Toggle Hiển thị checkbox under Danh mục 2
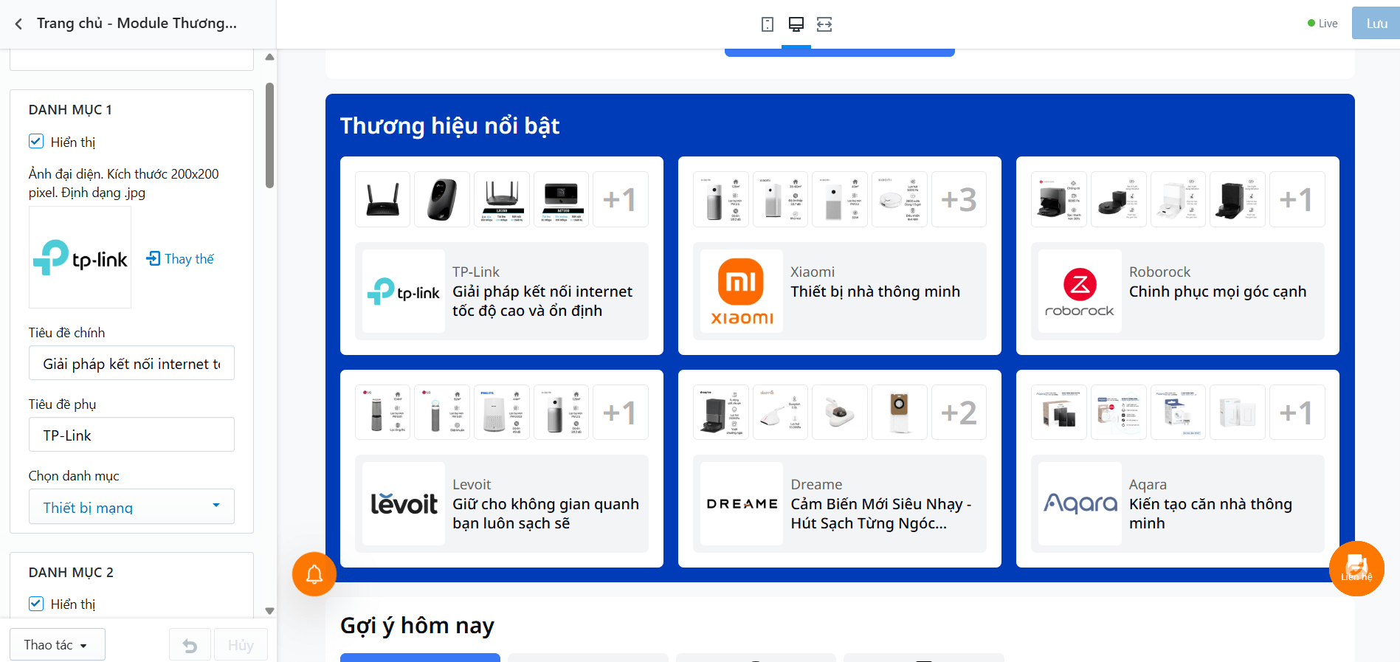Viewport: 1400px width, 662px height. (36, 604)
